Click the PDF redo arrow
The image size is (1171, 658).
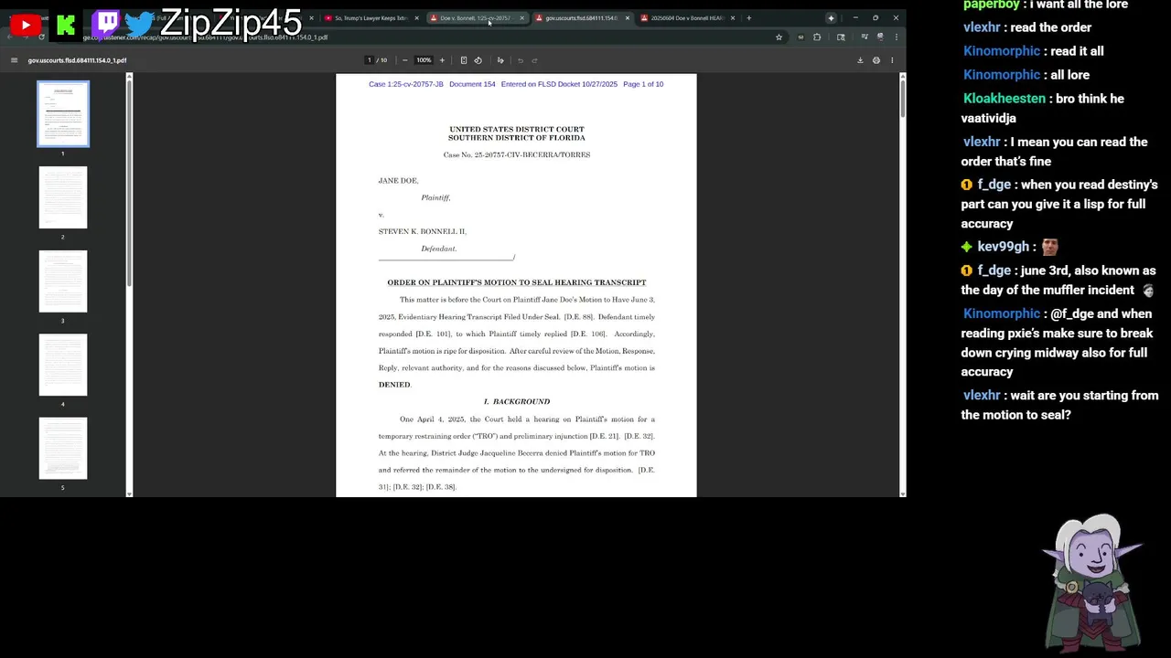pyautogui.click(x=535, y=60)
